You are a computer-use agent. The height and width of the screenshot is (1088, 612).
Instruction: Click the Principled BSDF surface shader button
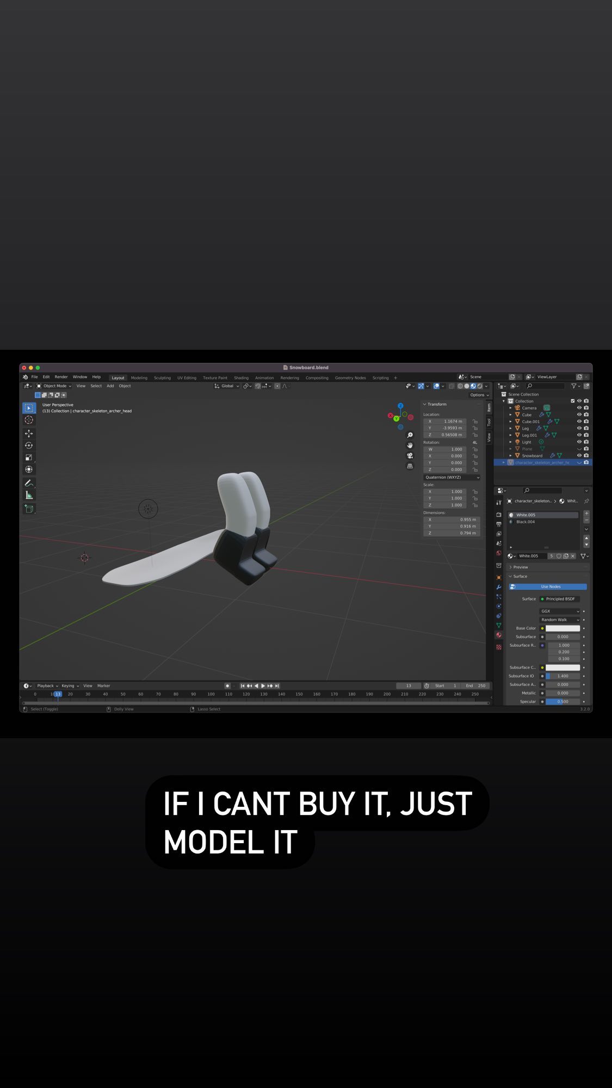560,599
